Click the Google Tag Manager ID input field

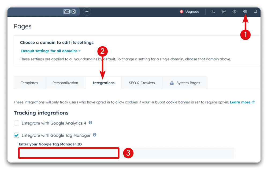pyautogui.click(x=68, y=153)
